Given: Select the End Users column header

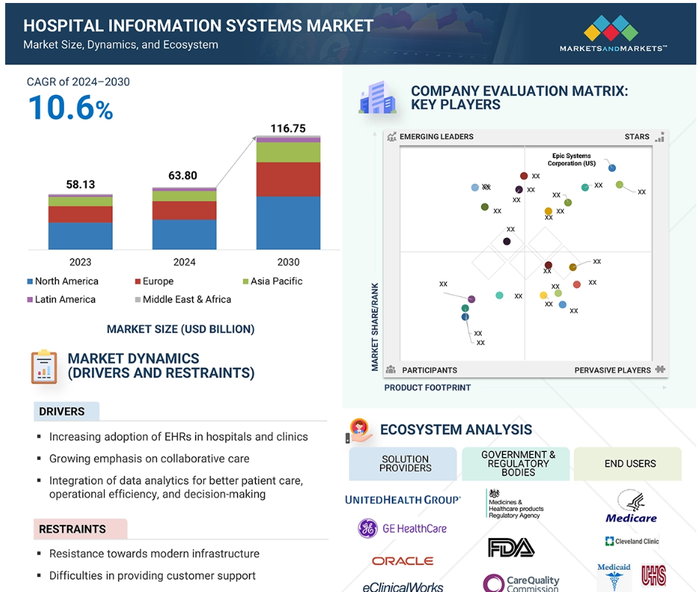Looking at the screenshot, I should (628, 464).
